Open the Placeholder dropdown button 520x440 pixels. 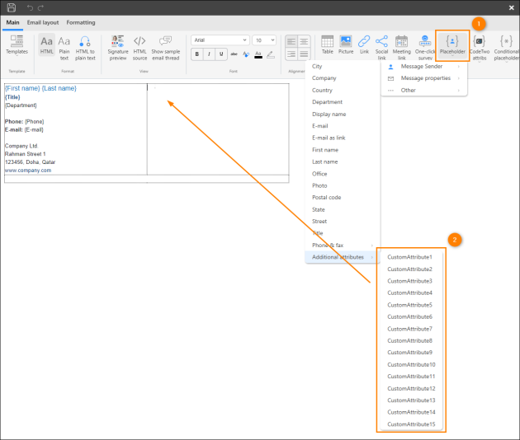coord(452,45)
